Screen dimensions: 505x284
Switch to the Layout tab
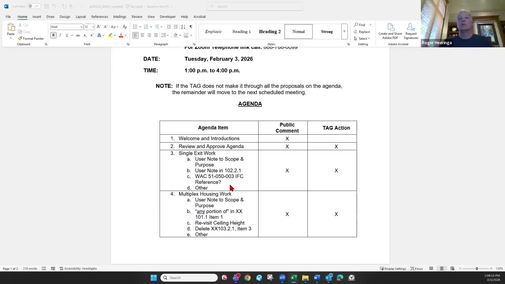tap(80, 17)
